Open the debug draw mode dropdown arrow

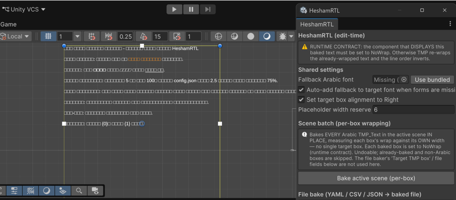point(291,36)
